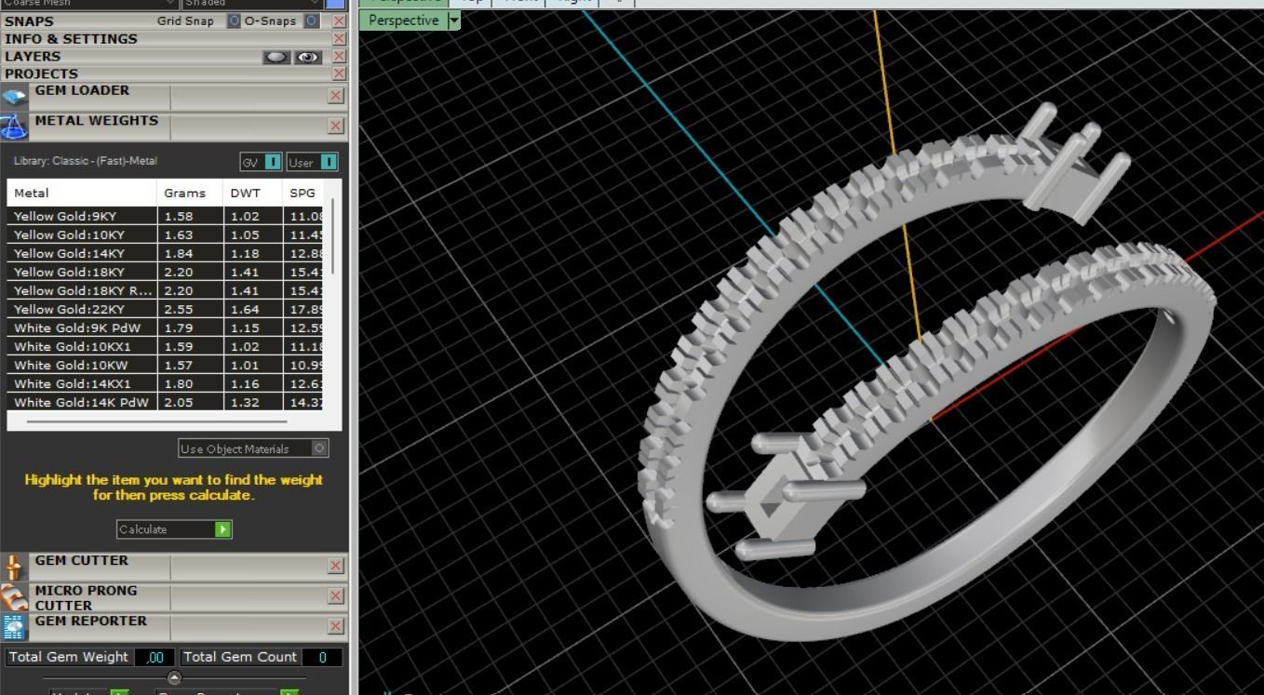1264x695 pixels.
Task: Close the Layers panel with its X
Action: click(339, 56)
